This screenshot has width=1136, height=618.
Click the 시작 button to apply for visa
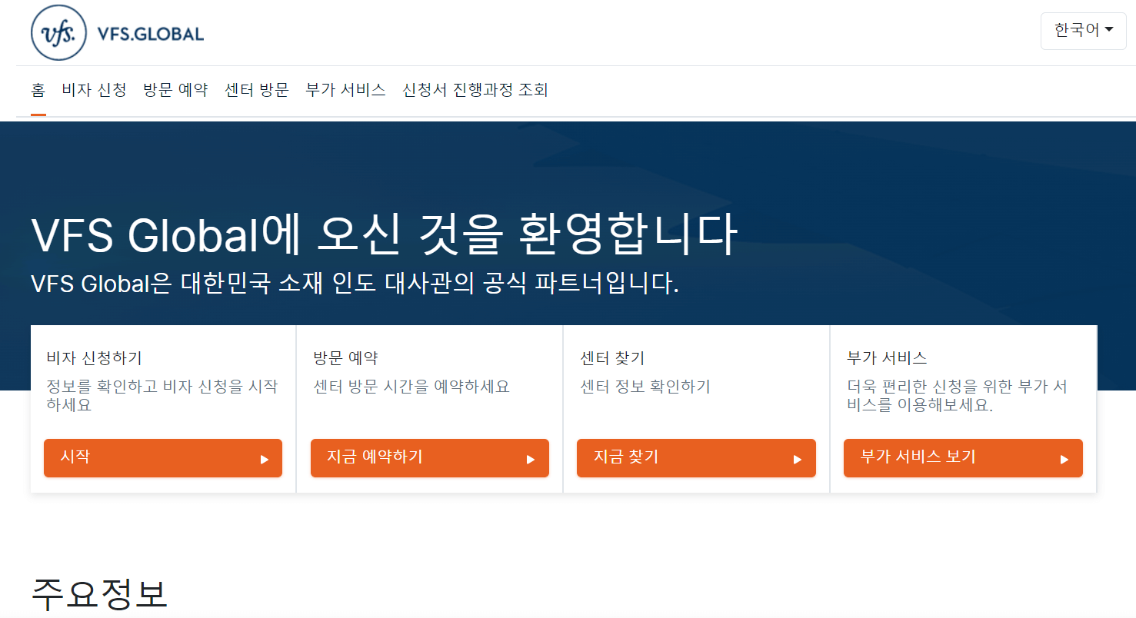click(x=162, y=458)
